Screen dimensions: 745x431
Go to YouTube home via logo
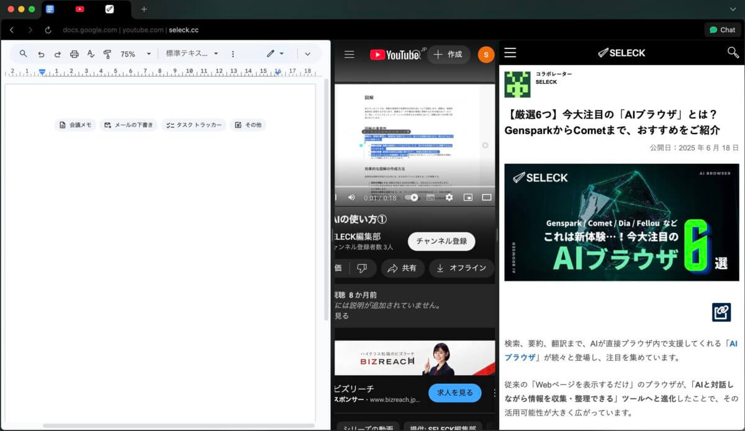click(395, 54)
